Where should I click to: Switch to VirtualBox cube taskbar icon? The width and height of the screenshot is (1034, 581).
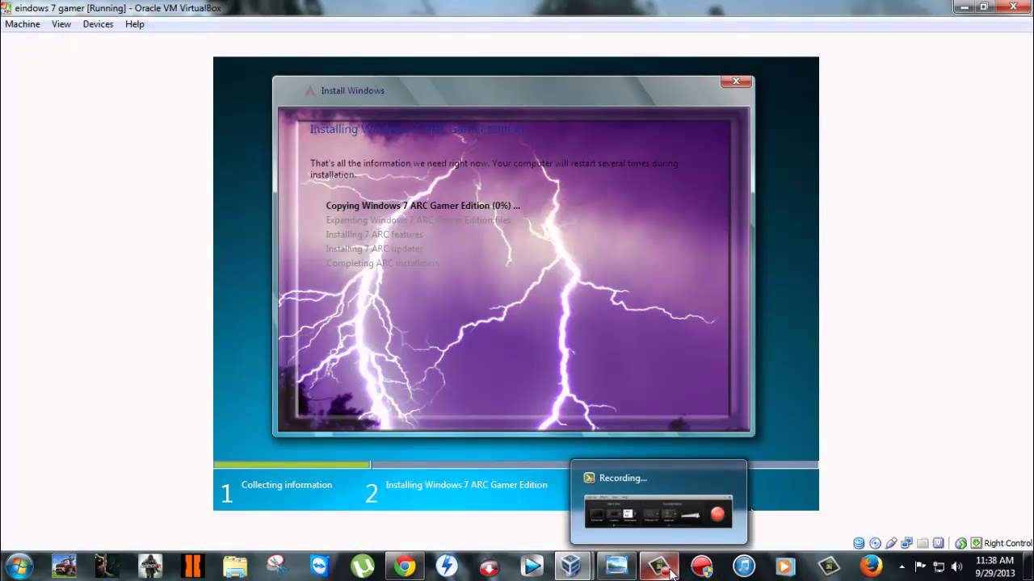tap(571, 566)
